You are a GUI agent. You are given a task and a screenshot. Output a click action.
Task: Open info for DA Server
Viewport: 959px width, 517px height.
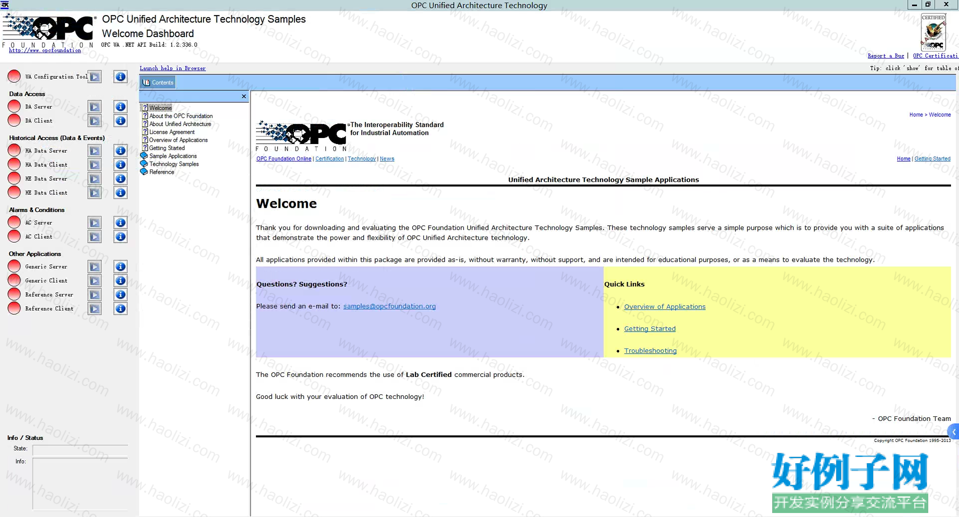tap(120, 107)
